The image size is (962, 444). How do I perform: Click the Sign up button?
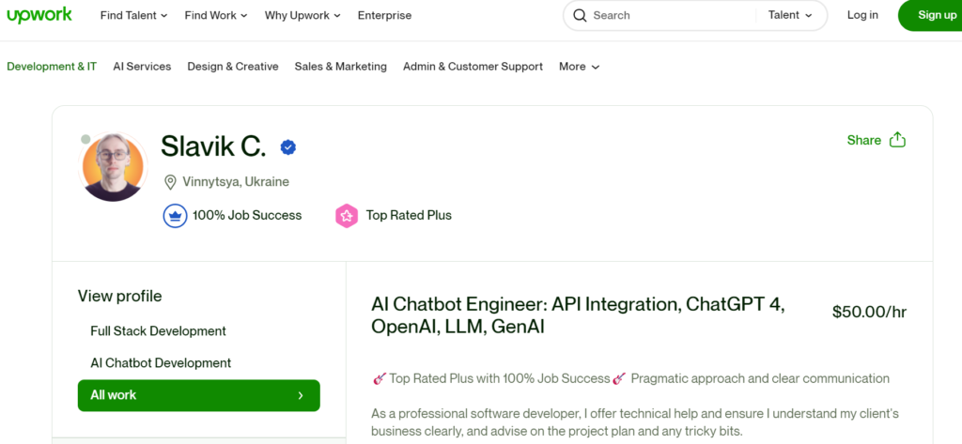coord(935,16)
